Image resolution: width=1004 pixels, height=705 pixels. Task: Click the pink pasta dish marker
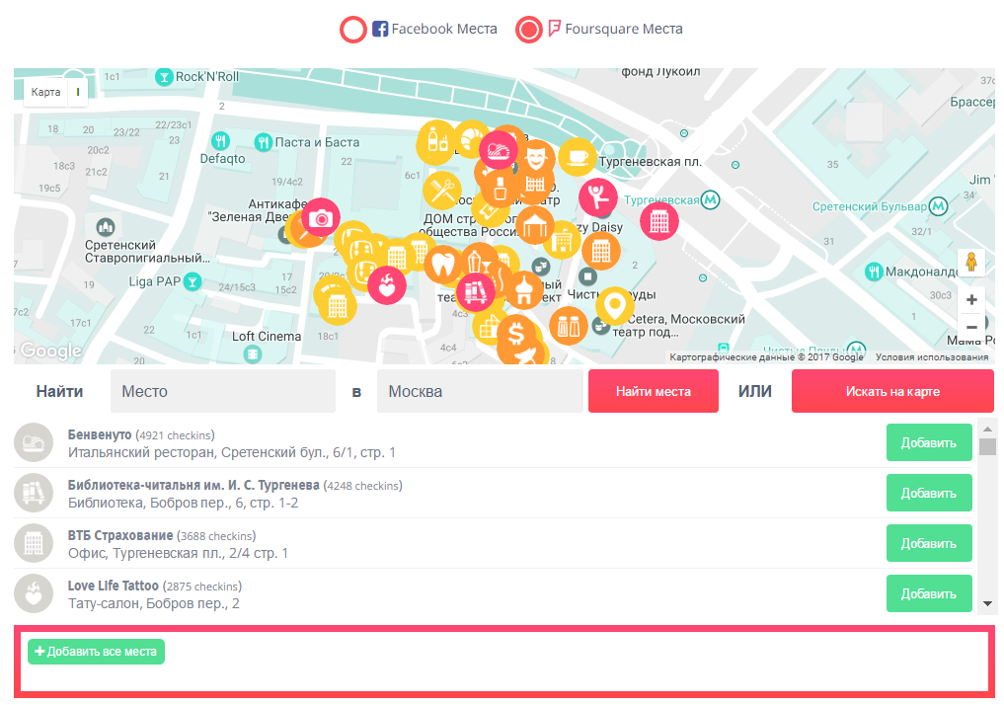(499, 150)
